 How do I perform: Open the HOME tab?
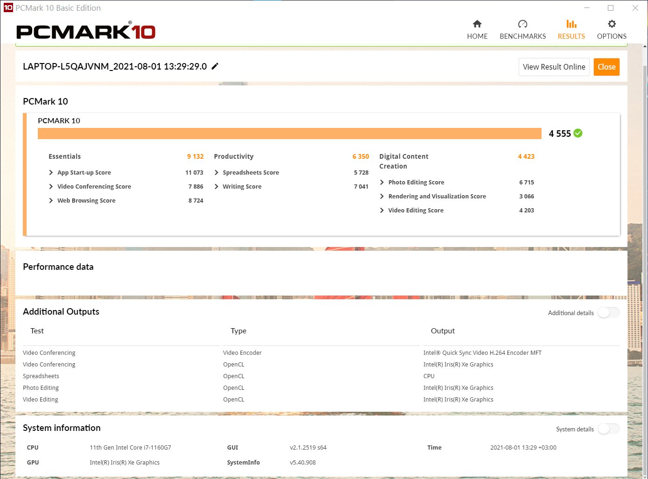477,30
